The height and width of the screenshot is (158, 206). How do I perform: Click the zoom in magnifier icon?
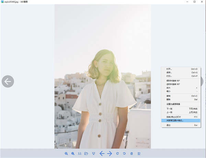(66, 154)
